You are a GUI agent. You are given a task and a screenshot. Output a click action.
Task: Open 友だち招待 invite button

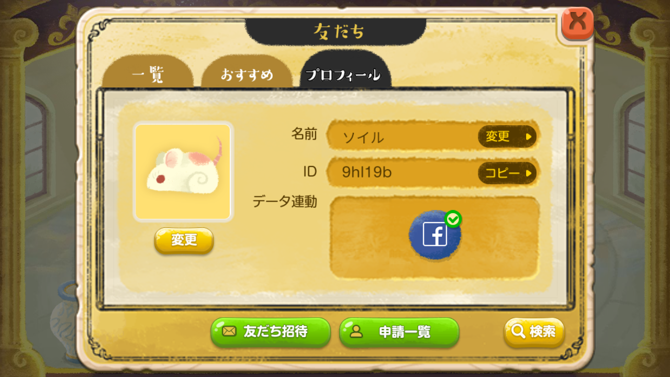click(271, 332)
